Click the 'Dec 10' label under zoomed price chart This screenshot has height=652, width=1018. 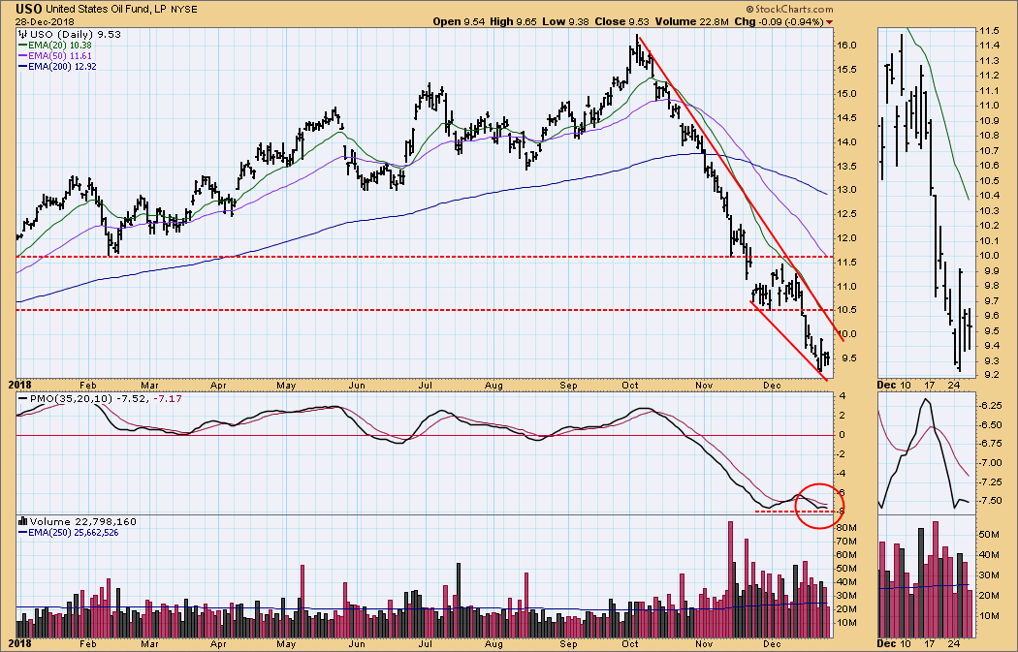click(894, 386)
